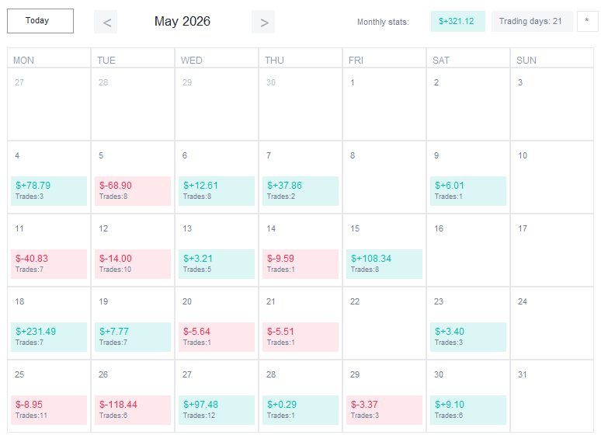The image size is (601, 442).
Task: Go to next month arrow
Action: coord(263,22)
